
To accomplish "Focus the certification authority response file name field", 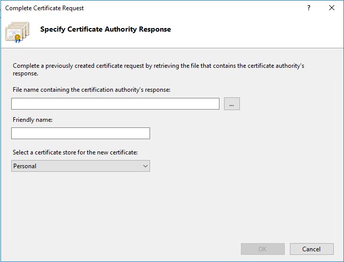I will click(115, 103).
